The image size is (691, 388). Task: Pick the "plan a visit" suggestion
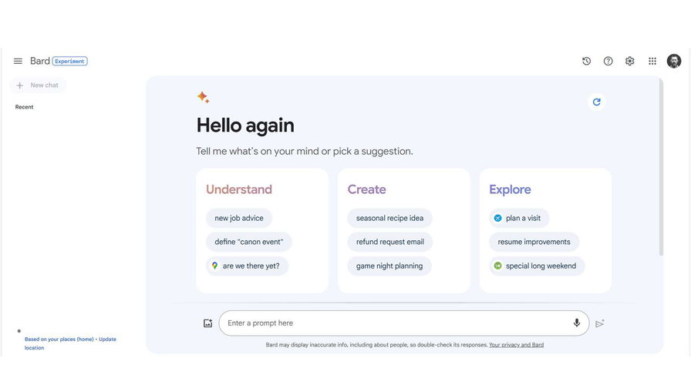[519, 219]
